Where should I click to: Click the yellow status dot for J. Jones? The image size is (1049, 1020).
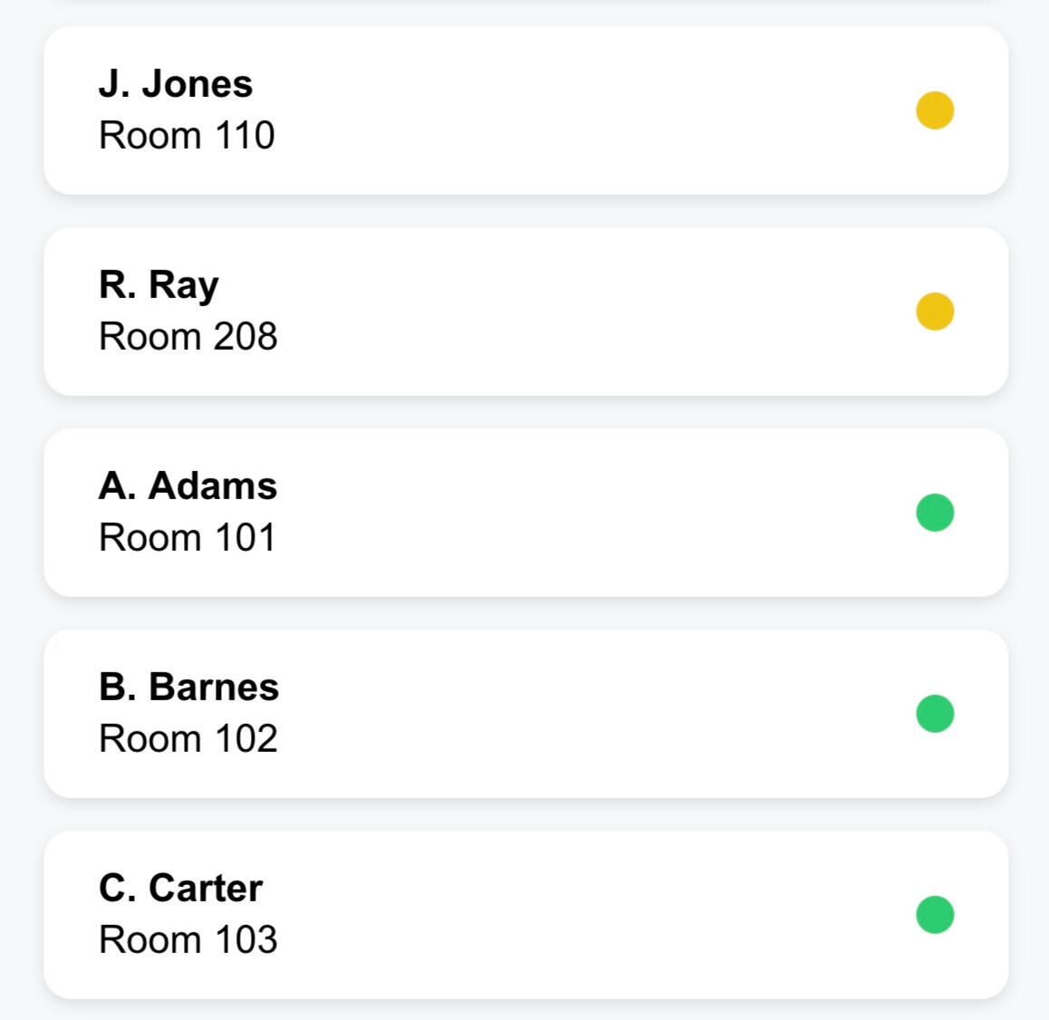point(935,111)
